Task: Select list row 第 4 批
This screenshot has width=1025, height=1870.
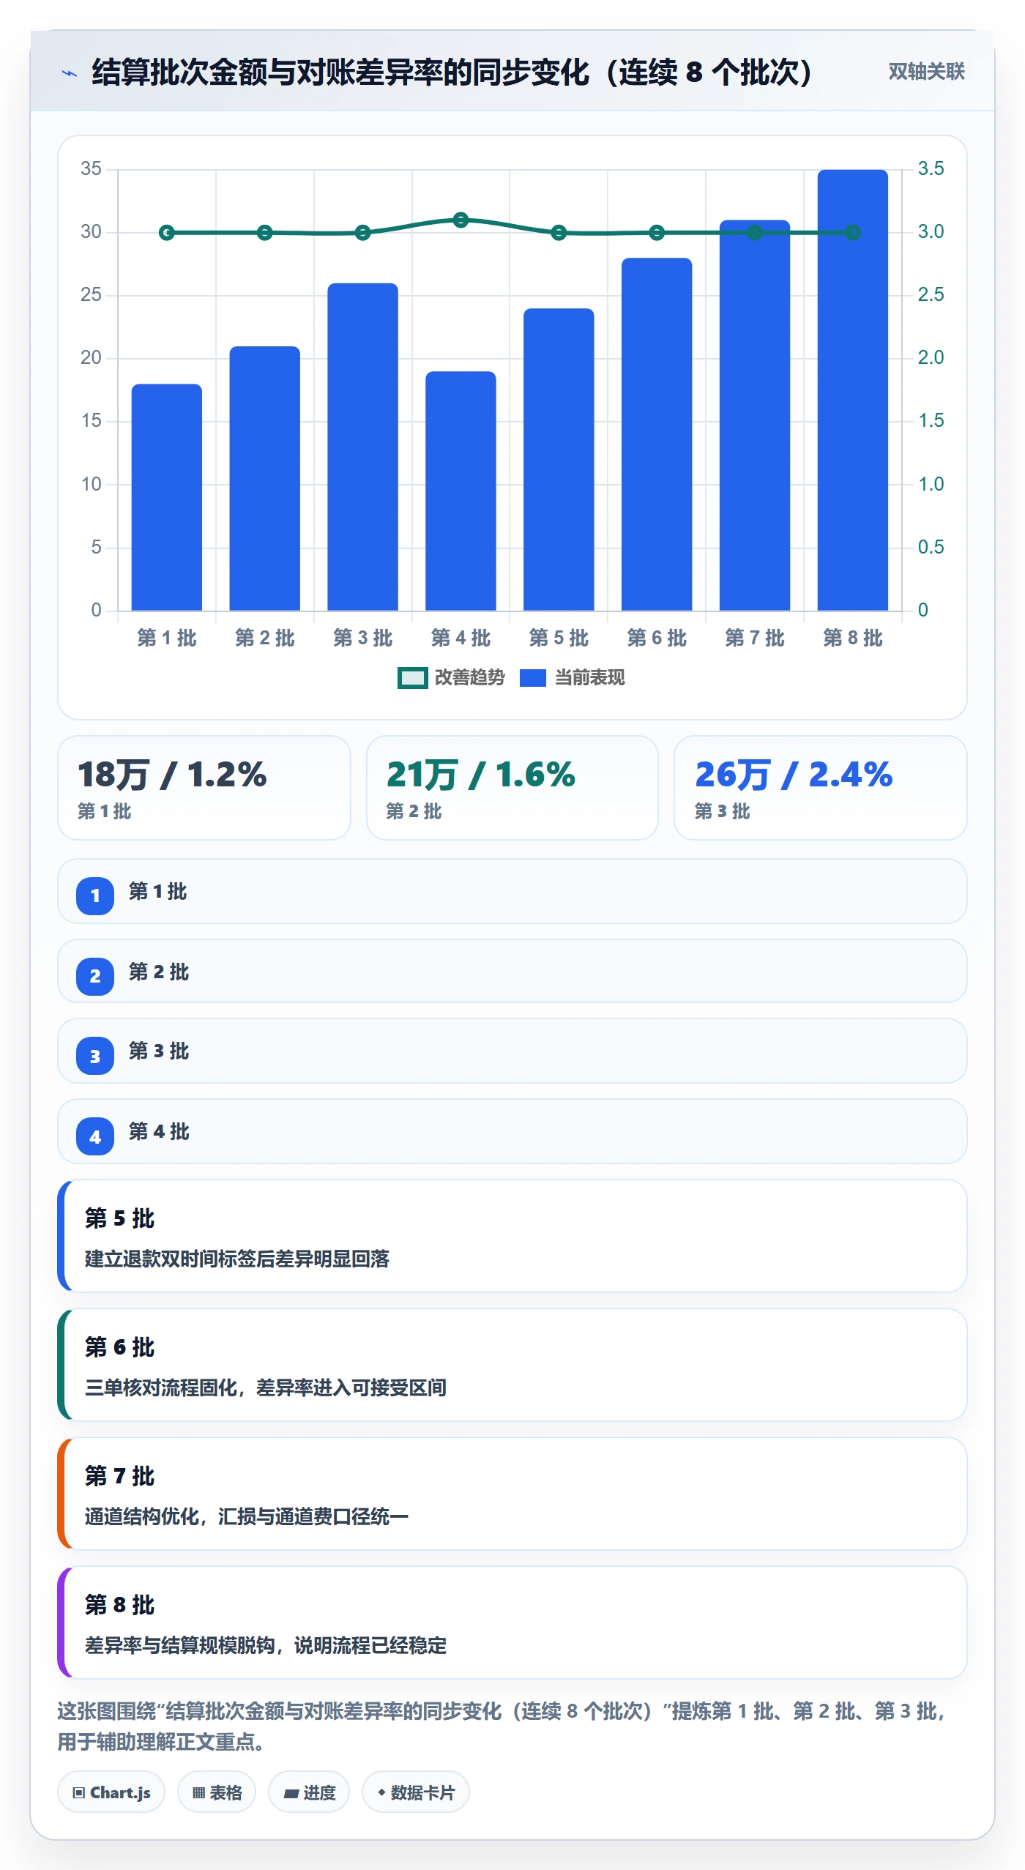Action: coord(512,1132)
